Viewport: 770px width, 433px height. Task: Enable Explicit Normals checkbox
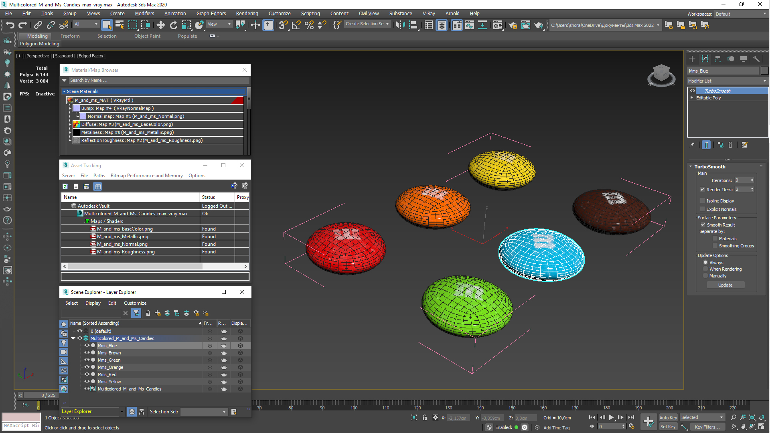pos(703,209)
